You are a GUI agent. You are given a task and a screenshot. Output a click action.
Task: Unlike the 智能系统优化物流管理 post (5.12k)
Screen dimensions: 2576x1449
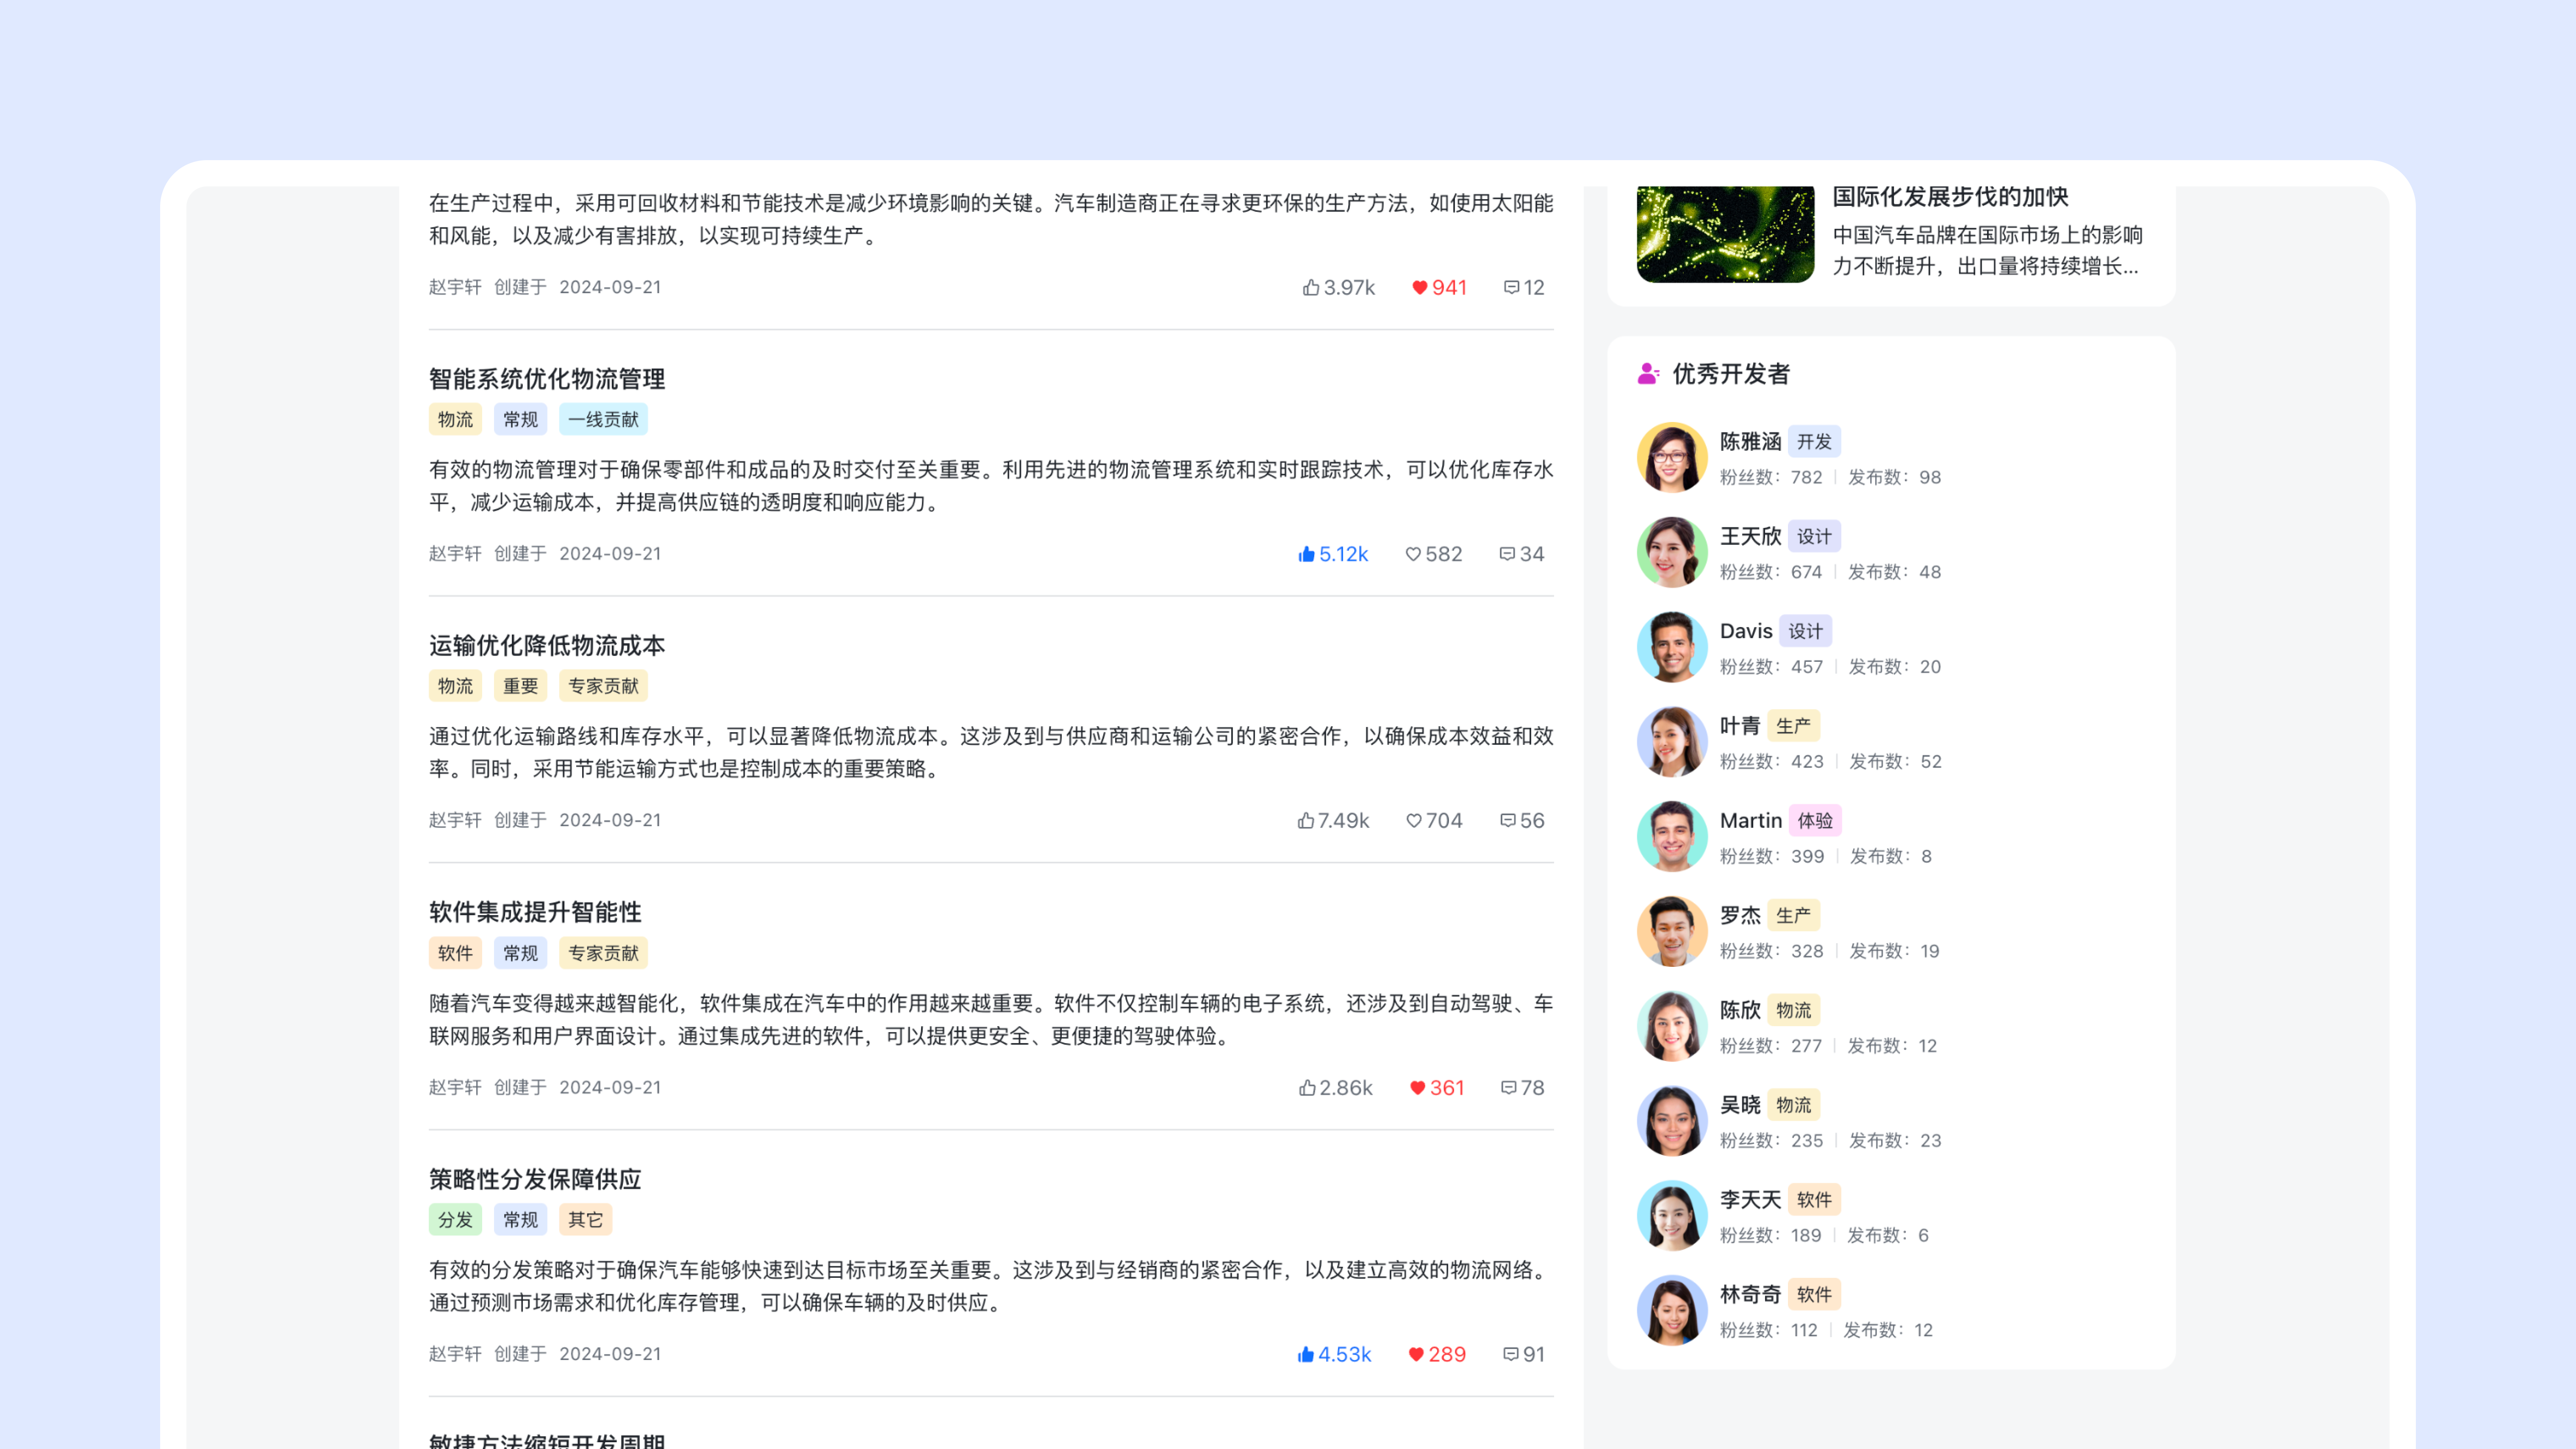tap(1332, 554)
